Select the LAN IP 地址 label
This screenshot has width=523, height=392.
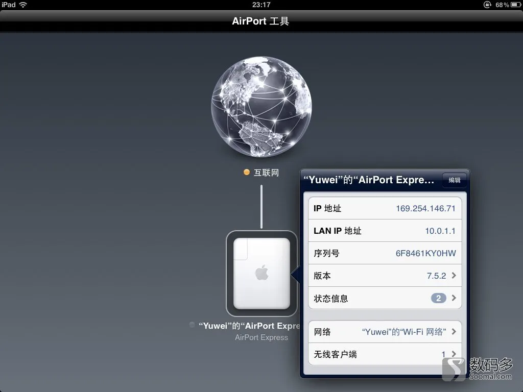click(x=338, y=231)
